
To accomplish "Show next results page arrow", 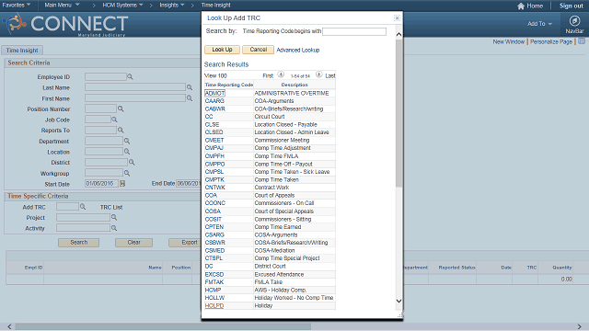I will point(319,74).
